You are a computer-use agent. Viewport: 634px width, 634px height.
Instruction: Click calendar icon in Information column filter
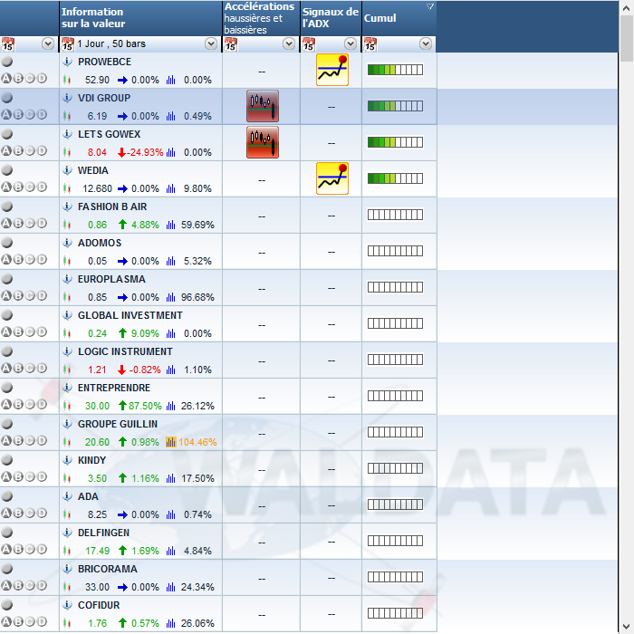pyautogui.click(x=68, y=44)
